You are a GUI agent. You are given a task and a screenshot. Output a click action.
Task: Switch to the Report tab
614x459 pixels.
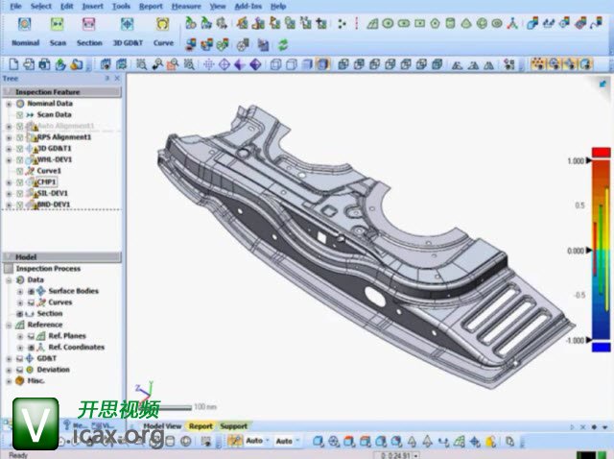[201, 426]
